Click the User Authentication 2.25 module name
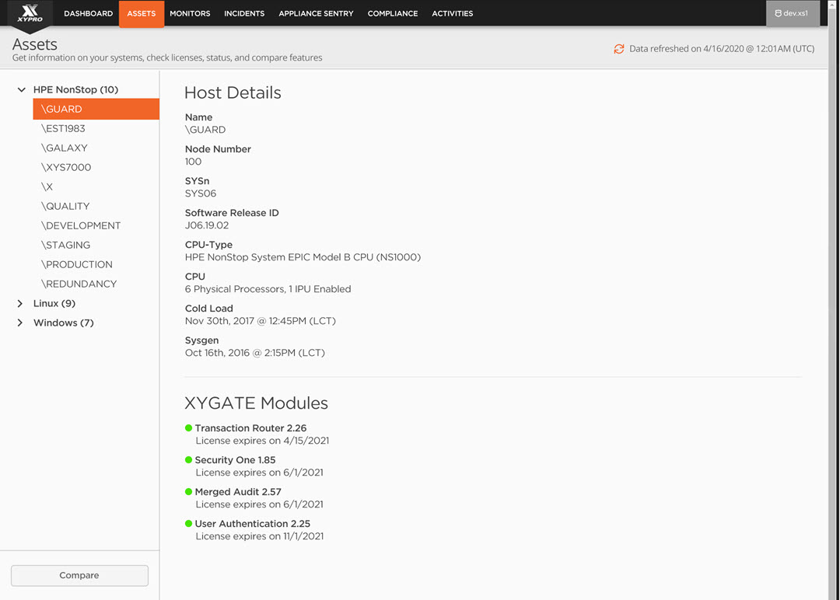This screenshot has width=840, height=600. point(252,524)
